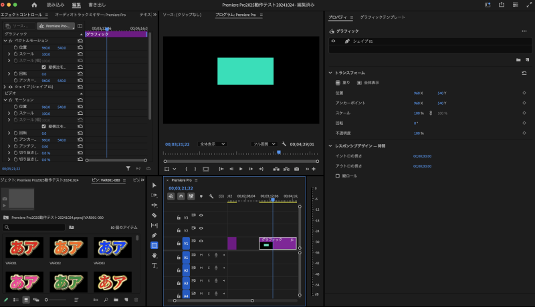Expand シェイプ(シェイプ 01) in Effect Controls
This screenshot has width=535, height=307.
[x=5, y=87]
